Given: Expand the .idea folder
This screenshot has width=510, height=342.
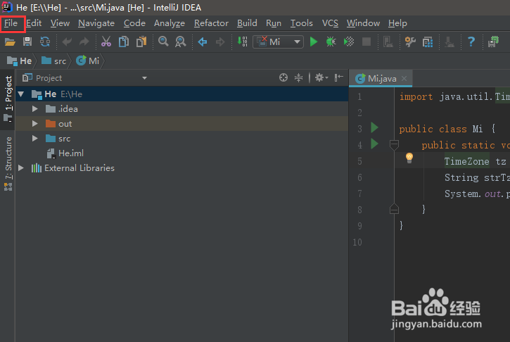Looking at the screenshot, I should [x=34, y=109].
